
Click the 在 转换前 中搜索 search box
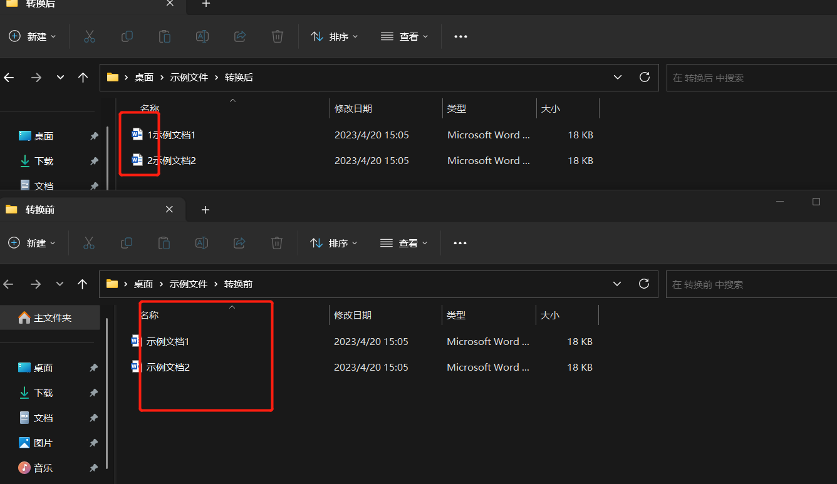coord(746,284)
